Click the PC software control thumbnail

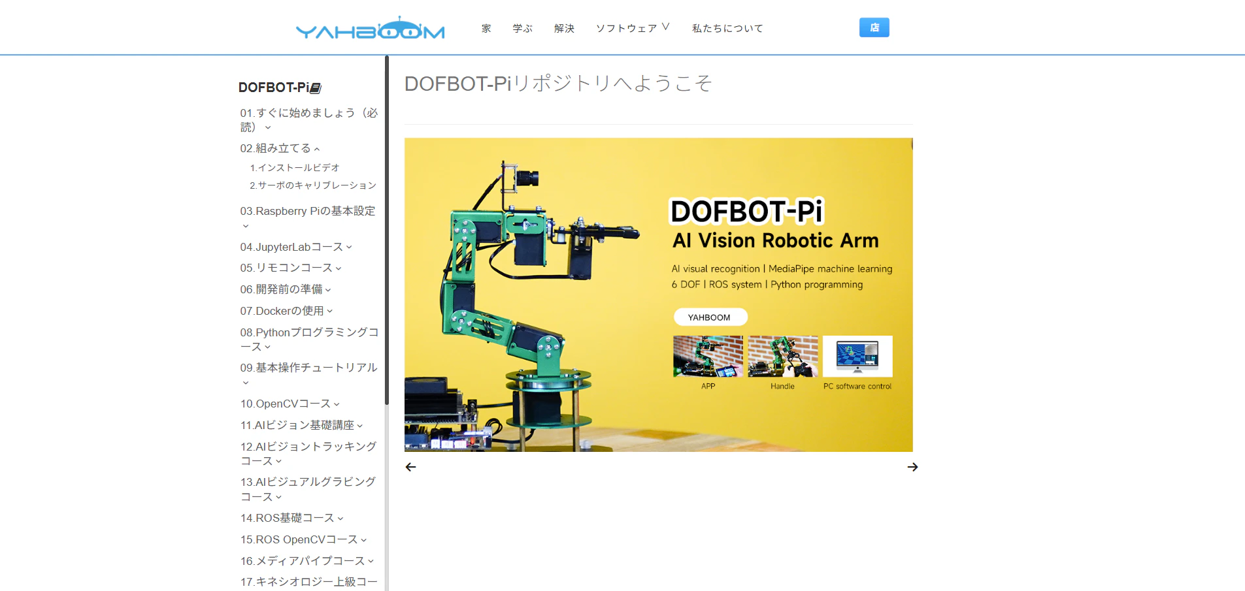coord(857,357)
